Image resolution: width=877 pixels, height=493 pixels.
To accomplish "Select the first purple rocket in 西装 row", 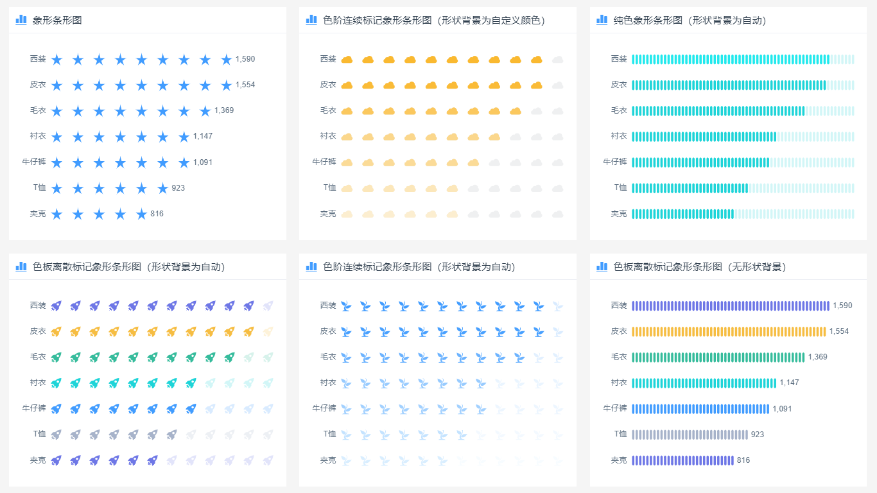I will pos(56,305).
